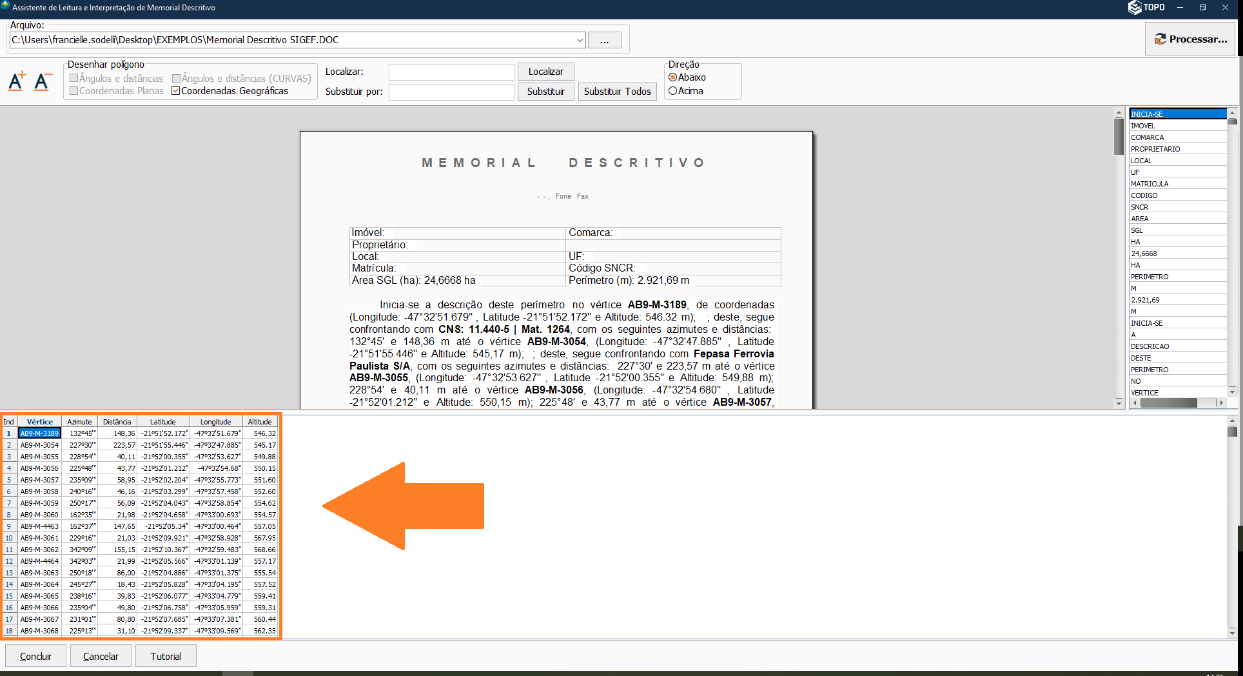
Task: Click the increase font size A+ icon
Action: [17, 81]
